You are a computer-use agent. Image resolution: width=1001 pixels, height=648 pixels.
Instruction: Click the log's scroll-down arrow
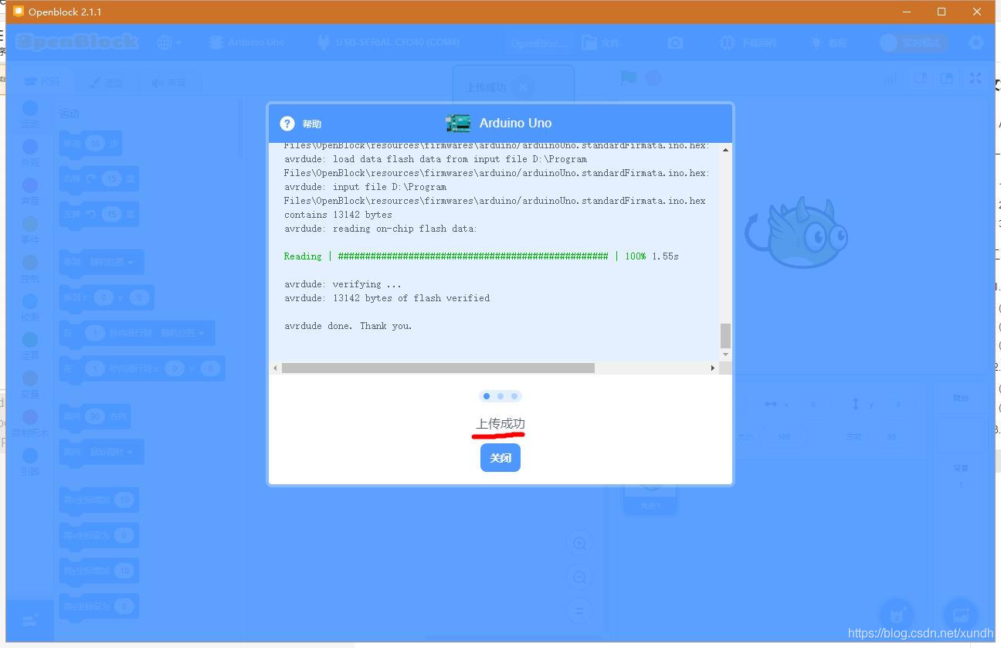coord(725,355)
